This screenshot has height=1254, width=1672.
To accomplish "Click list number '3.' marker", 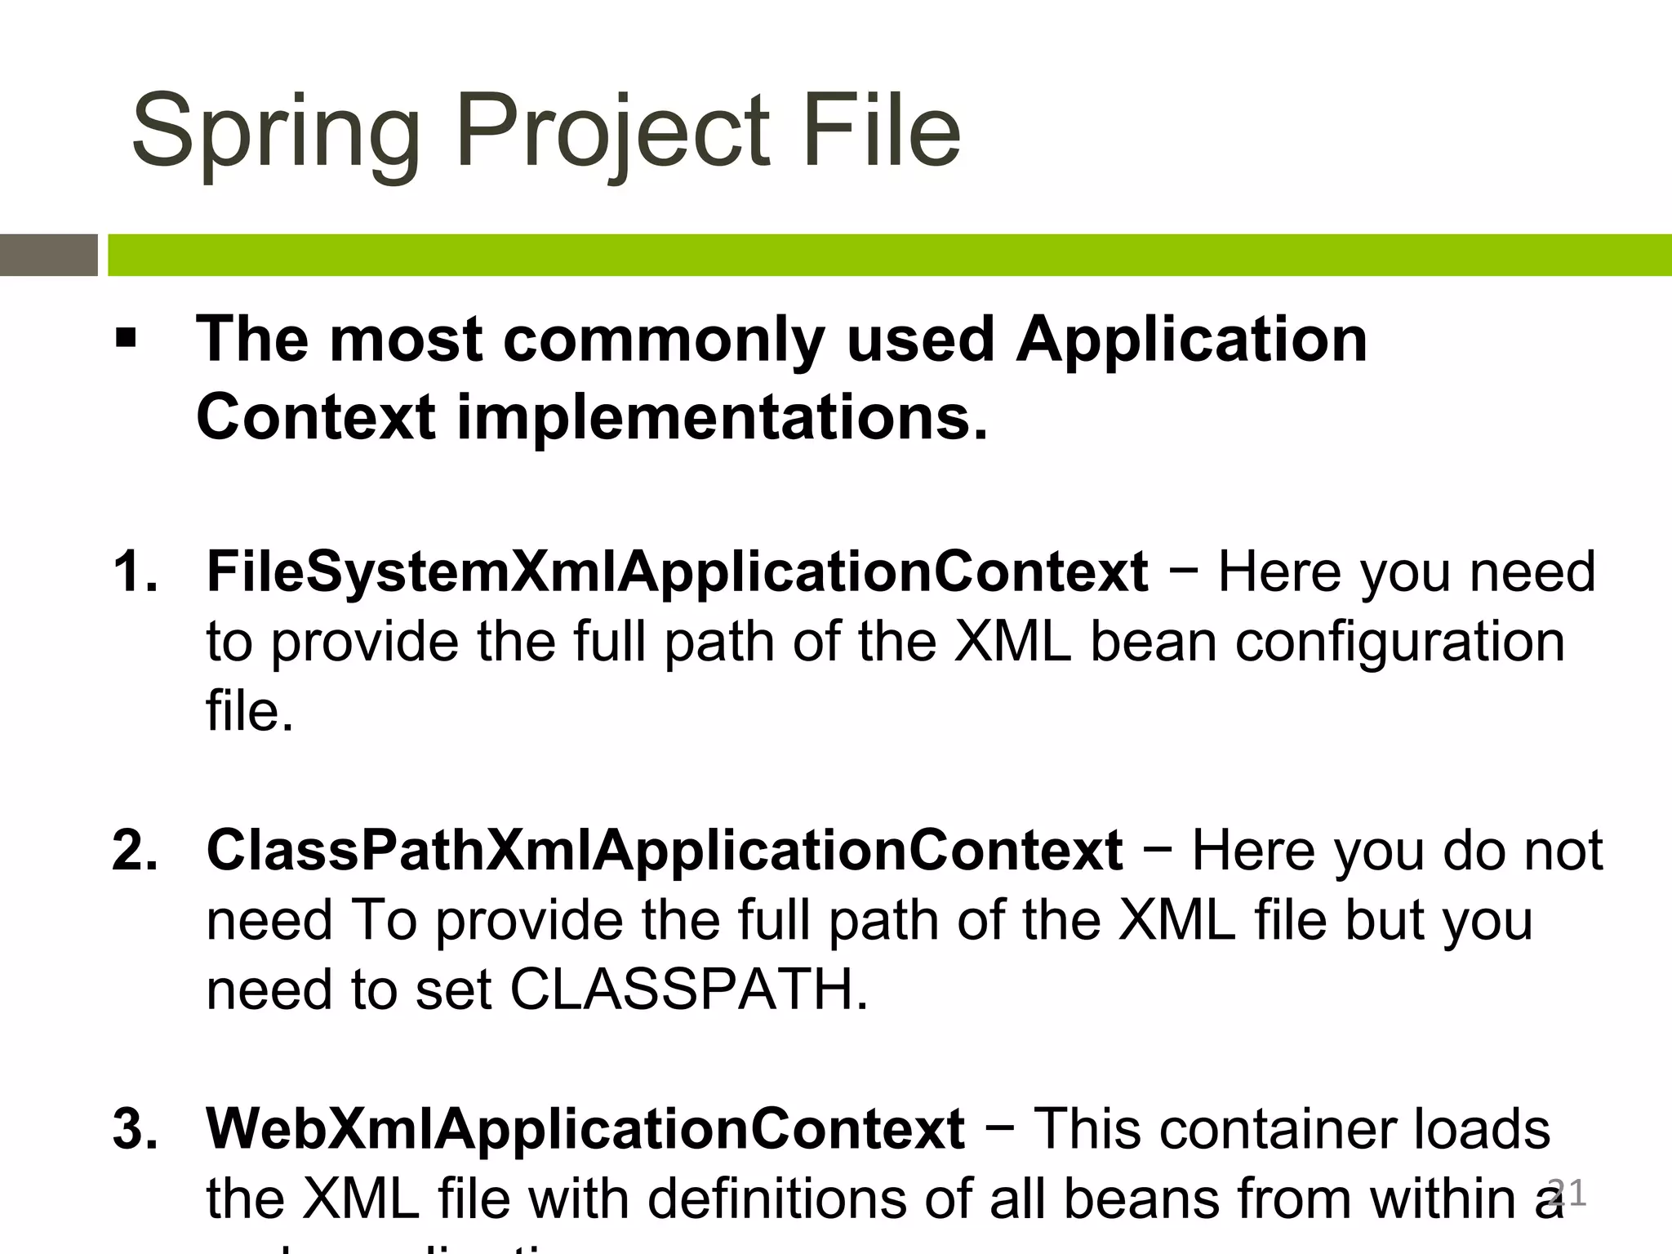I will click(136, 1129).
